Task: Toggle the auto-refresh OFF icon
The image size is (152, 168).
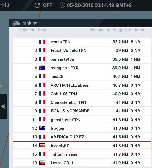Action: [x=37, y=5]
